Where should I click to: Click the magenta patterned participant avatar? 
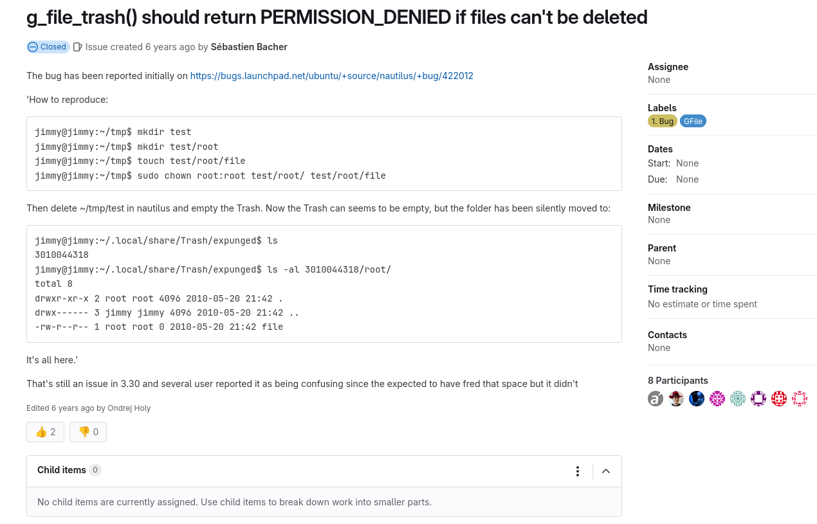[717, 399]
